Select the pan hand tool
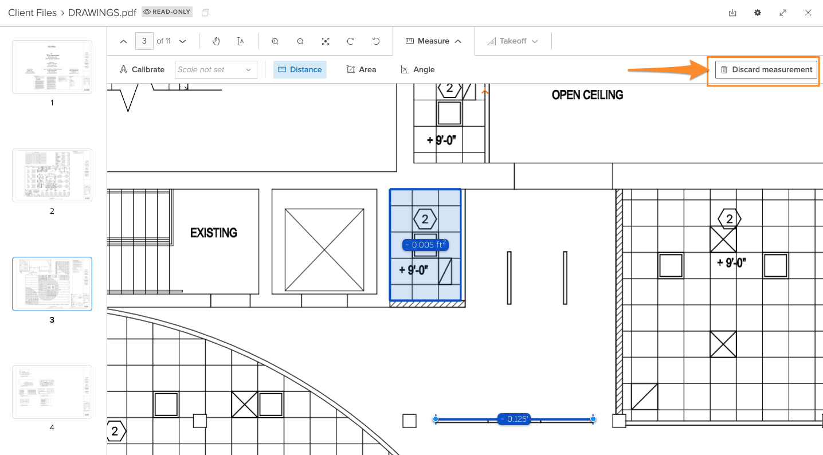This screenshot has width=823, height=455. click(x=216, y=41)
